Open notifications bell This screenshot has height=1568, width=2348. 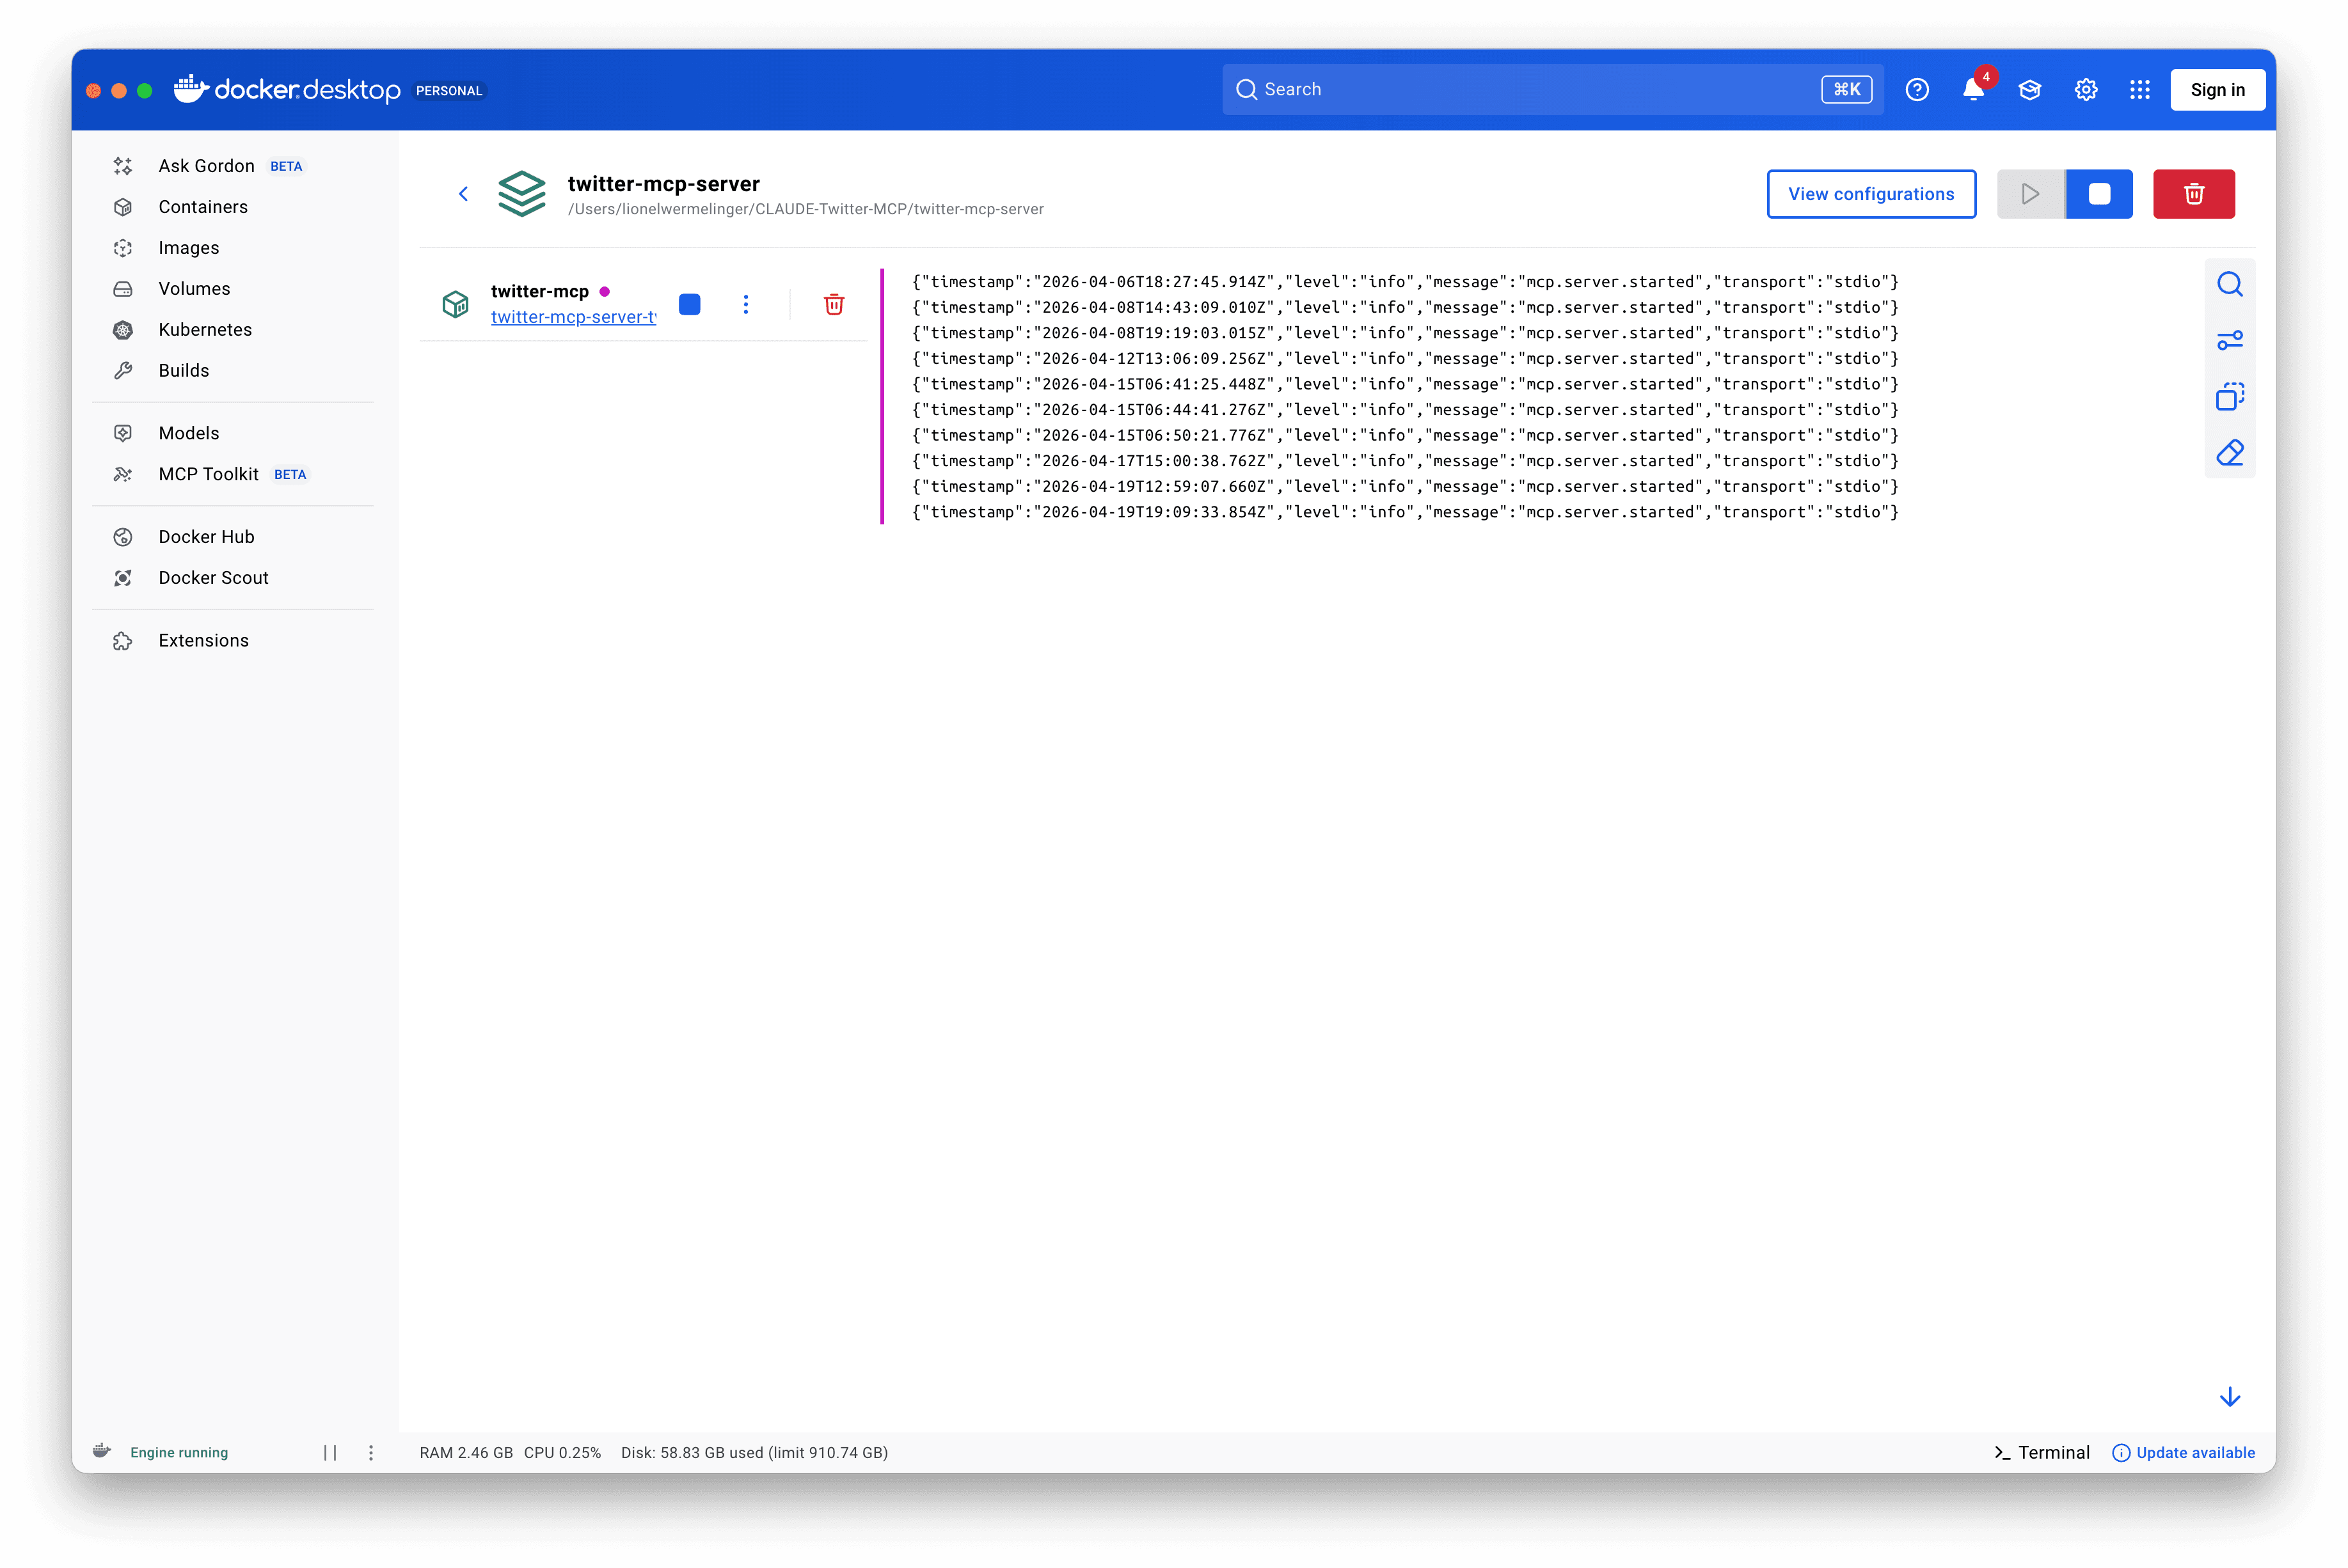(1973, 90)
